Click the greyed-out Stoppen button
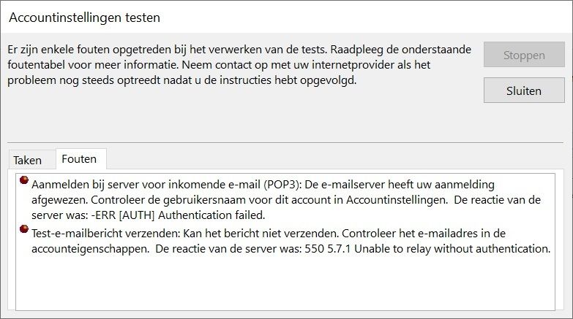The width and height of the screenshot is (573, 319). click(524, 55)
